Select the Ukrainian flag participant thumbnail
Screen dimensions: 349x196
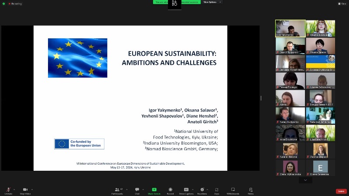pyautogui.click(x=321, y=63)
